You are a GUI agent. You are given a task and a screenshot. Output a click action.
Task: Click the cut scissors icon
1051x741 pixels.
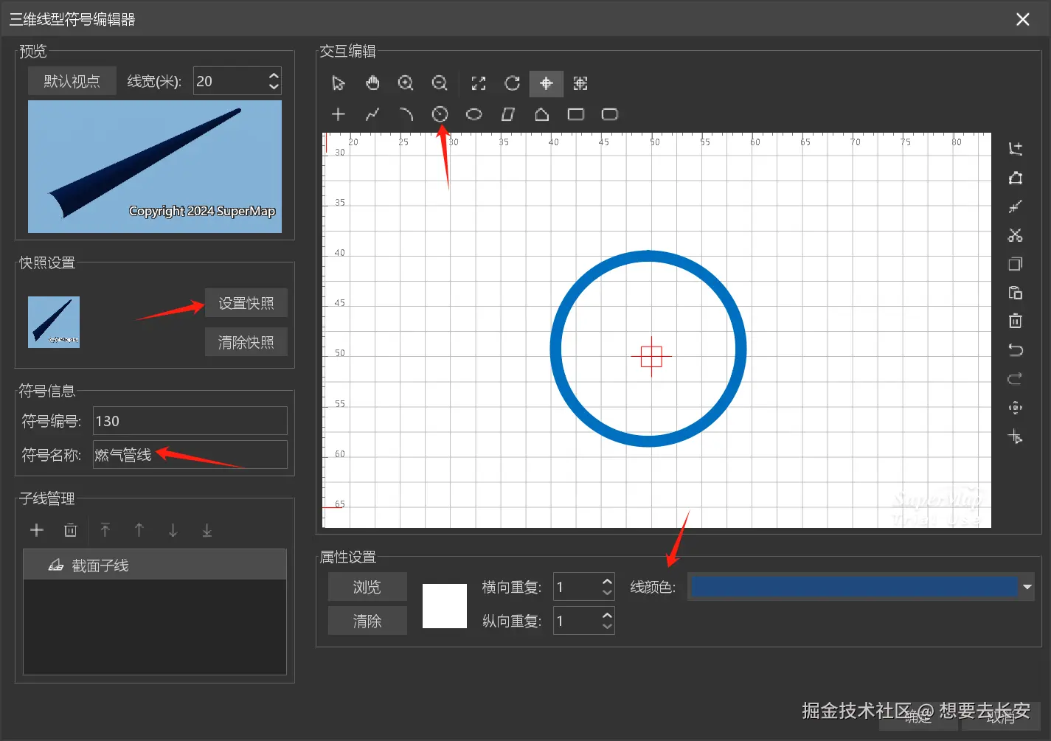tap(1016, 235)
